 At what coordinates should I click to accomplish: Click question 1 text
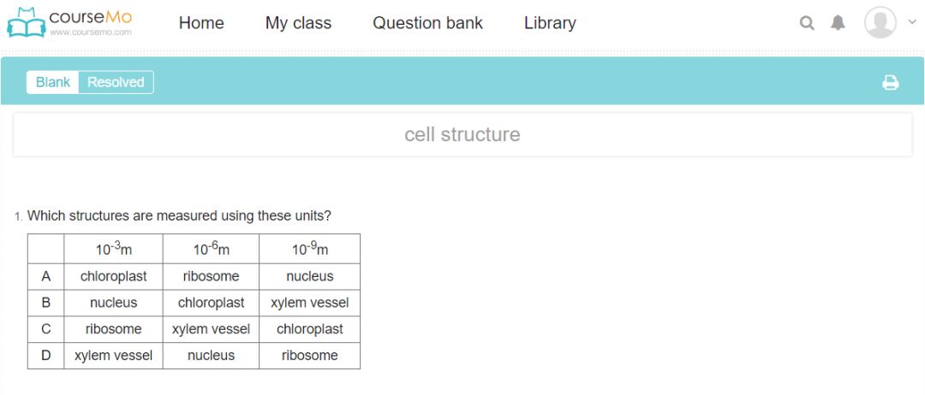179,215
